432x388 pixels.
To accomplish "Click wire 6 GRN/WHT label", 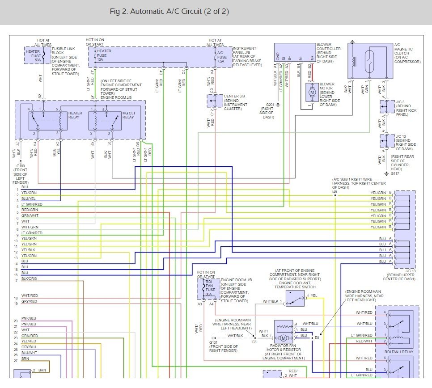I will [x=30, y=215].
